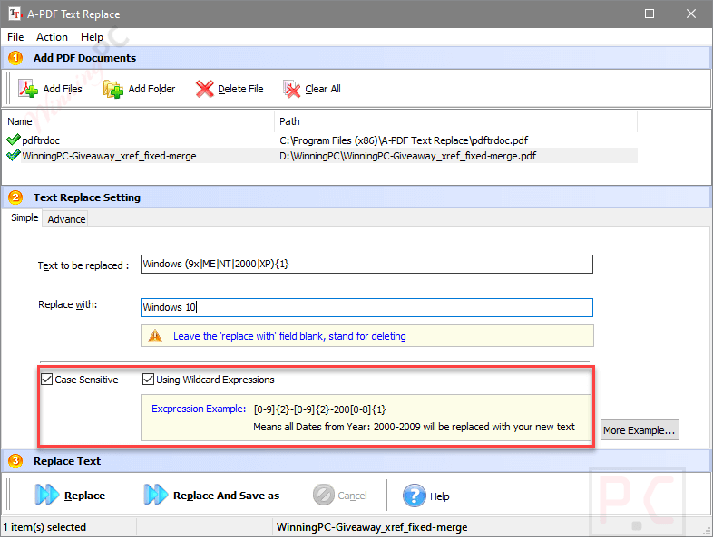
Task: Click the disabled Cancel icon
Action: pyautogui.click(x=323, y=495)
